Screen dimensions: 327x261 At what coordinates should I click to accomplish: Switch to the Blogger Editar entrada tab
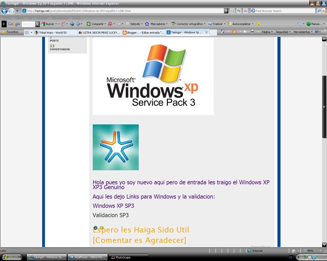pos(143,32)
